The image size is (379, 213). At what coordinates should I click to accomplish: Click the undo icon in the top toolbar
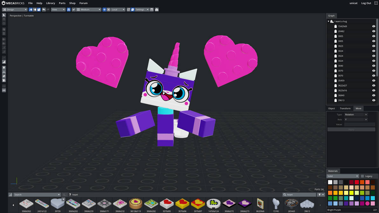pos(44,10)
